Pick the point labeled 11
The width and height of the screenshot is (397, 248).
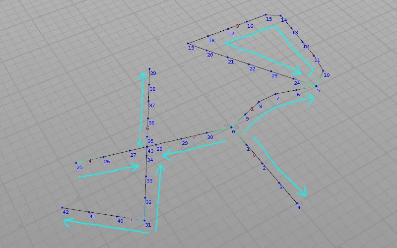click(314, 56)
